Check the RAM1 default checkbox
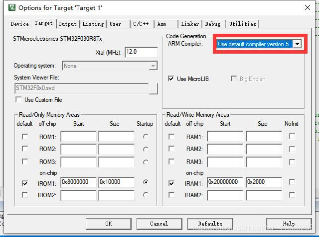The height and width of the screenshot is (237, 319). click(171, 137)
